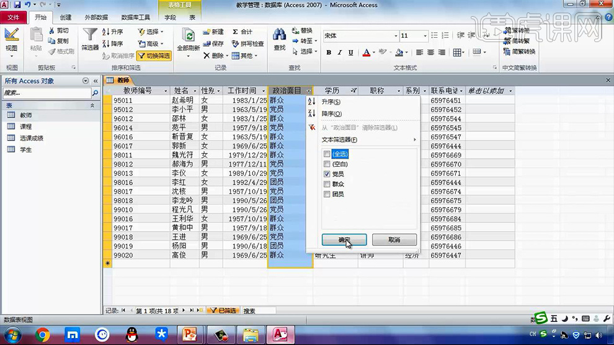The image size is (614, 345).
Task: Open the 其他 more records button
Action: (244, 56)
